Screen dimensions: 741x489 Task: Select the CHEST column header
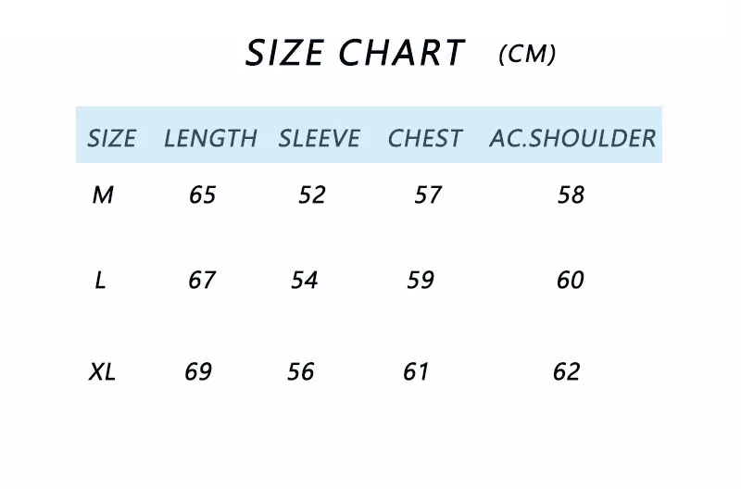(x=424, y=138)
